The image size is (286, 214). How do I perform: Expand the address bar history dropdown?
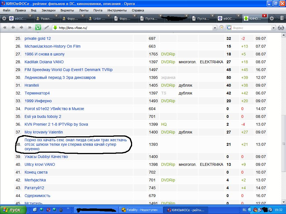tap(215, 28)
